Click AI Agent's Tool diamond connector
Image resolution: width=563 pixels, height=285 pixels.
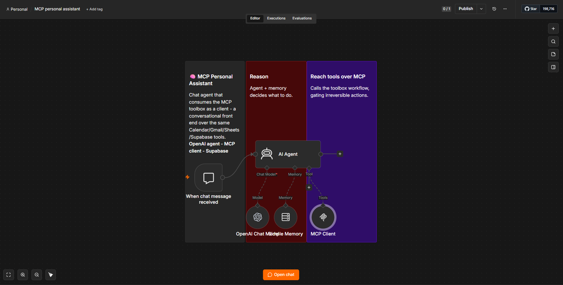(309, 168)
